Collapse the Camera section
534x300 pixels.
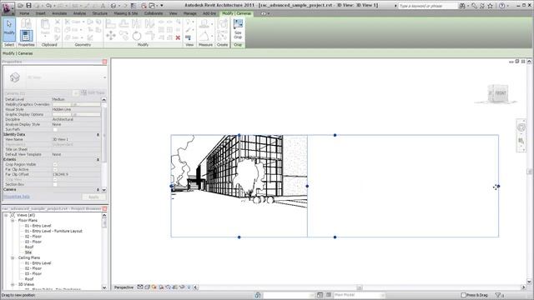[98, 189]
